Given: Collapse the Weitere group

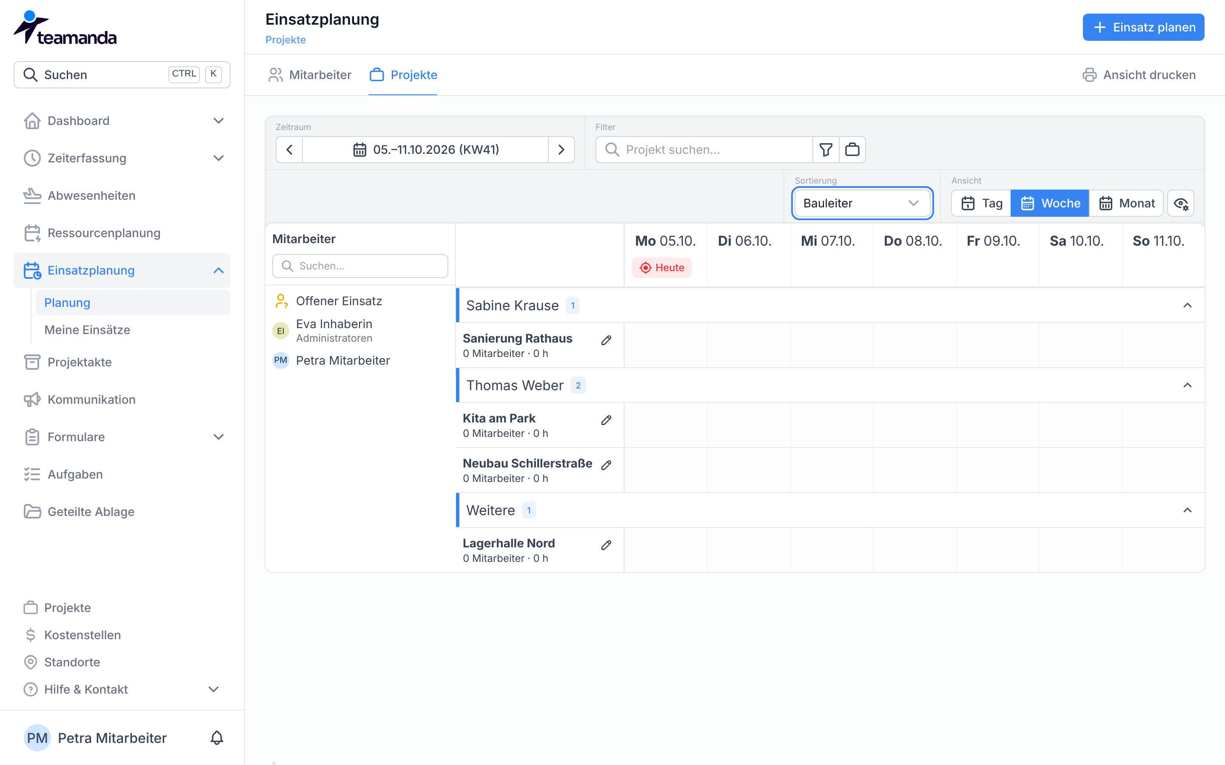Looking at the screenshot, I should 1188,510.
